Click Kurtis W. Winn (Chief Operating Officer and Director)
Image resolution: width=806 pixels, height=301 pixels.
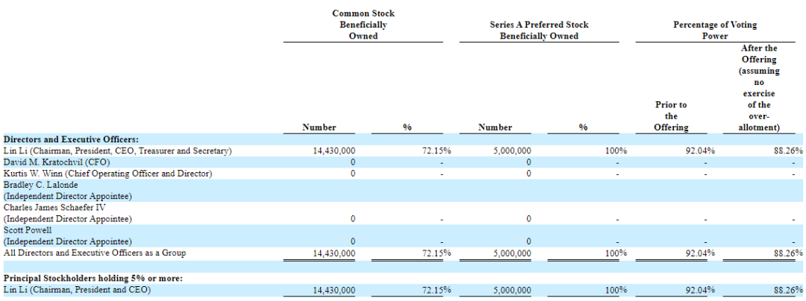(x=107, y=174)
